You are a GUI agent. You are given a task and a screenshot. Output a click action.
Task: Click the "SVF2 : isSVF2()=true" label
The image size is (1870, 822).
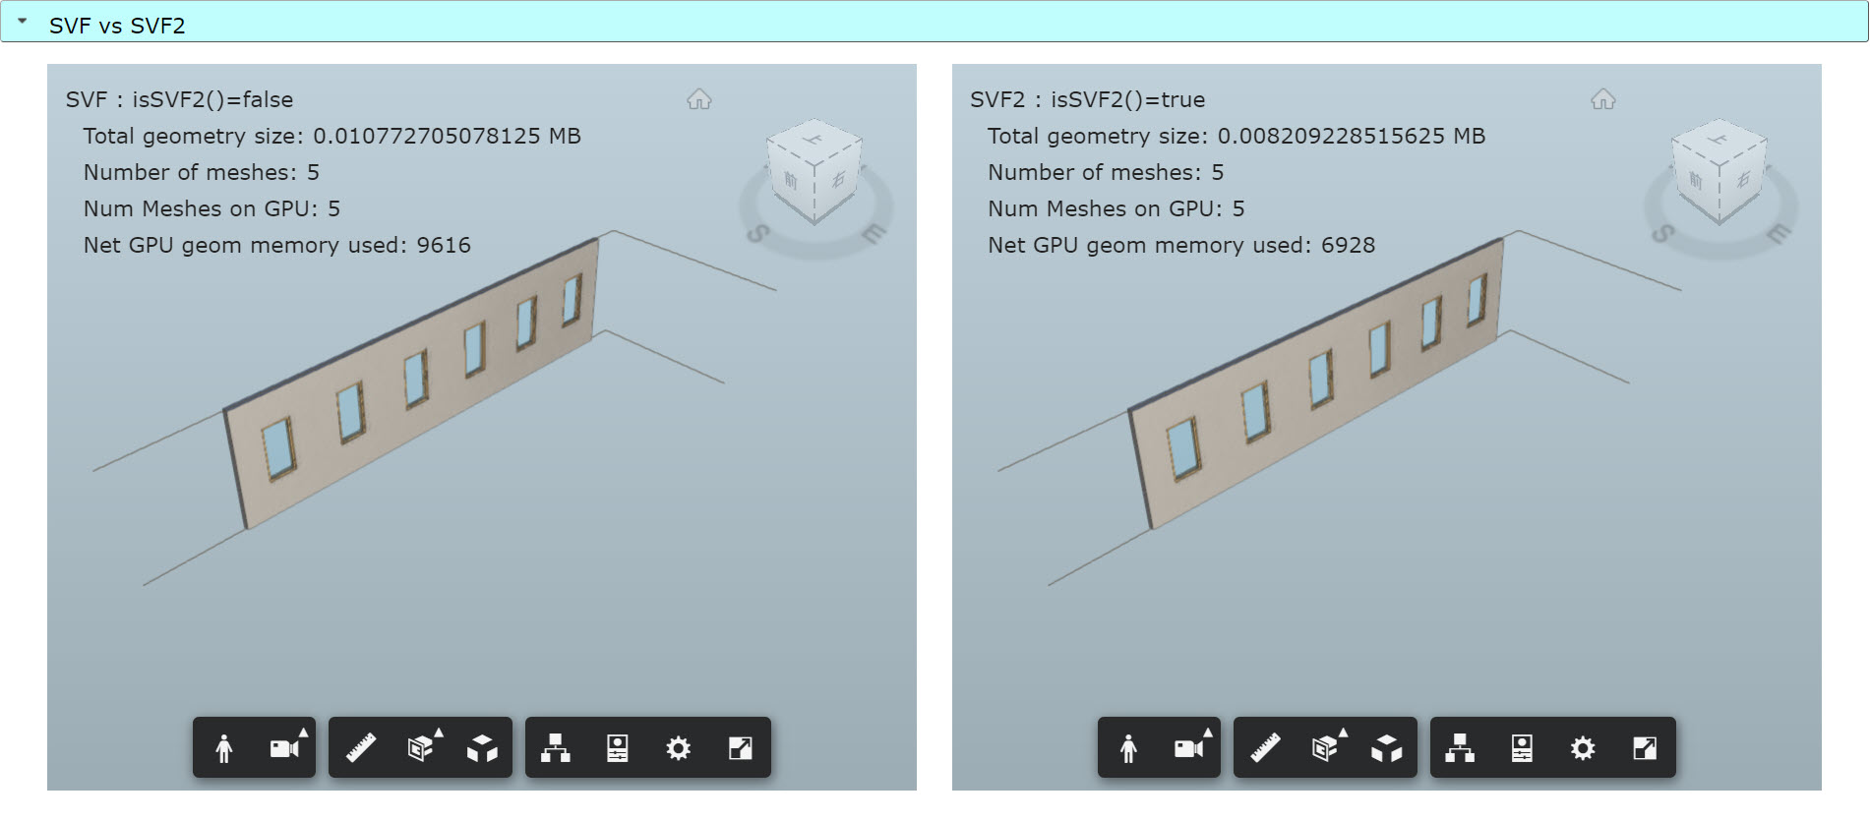pos(1087,99)
